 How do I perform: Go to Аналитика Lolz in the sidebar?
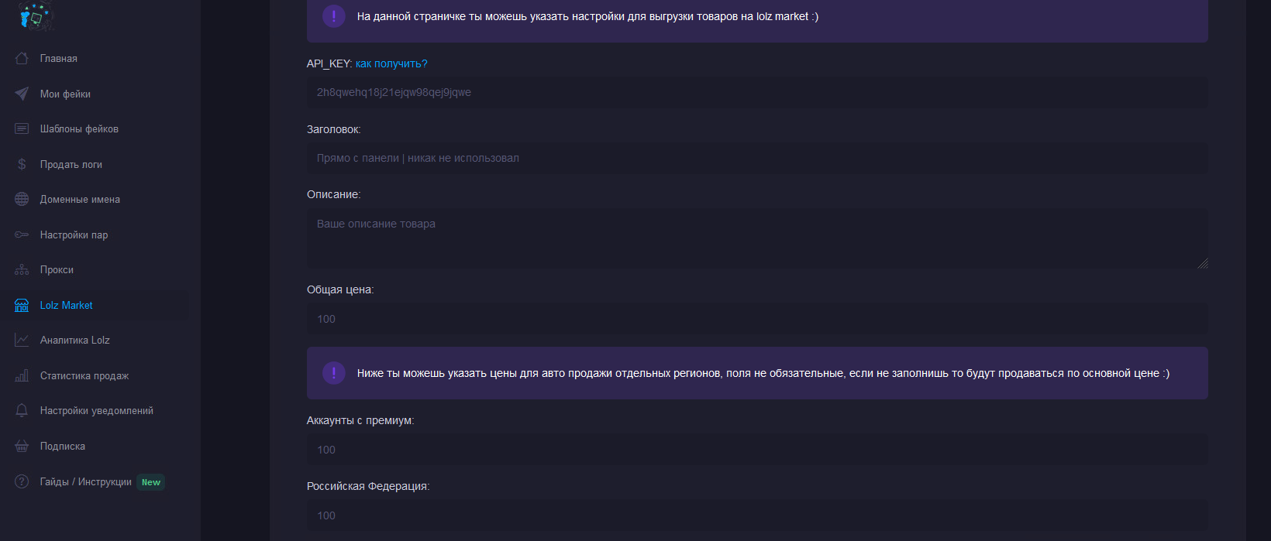[x=74, y=341]
